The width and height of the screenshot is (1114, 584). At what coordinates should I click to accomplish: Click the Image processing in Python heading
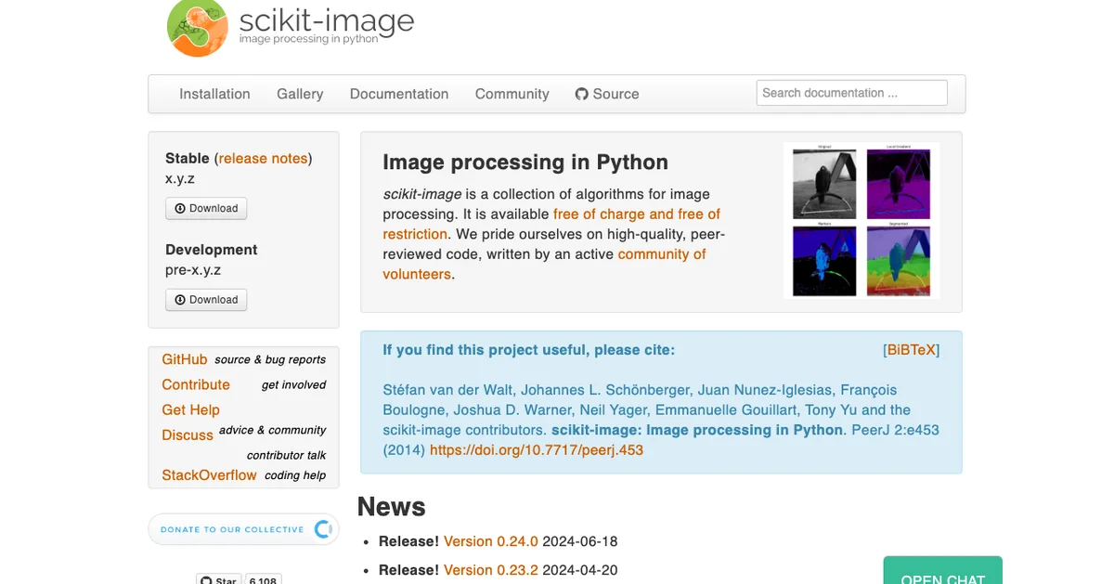[525, 162]
